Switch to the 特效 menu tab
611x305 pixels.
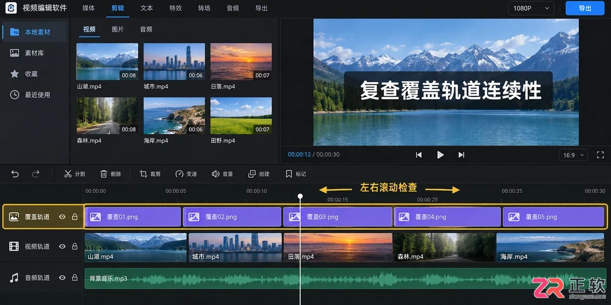tap(176, 8)
